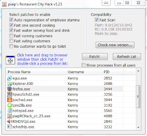Enable Show processes from all users

tap(83, 65)
